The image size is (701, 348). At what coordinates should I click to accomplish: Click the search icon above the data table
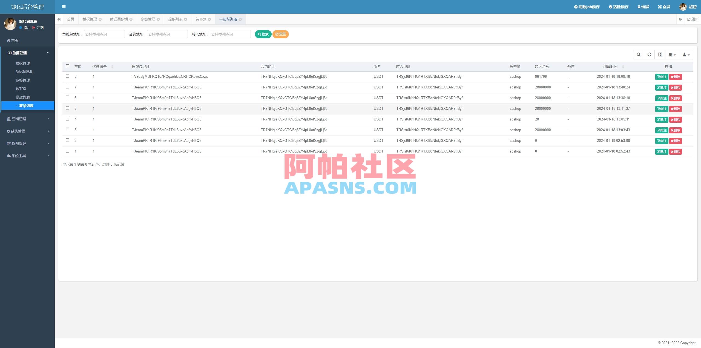[639, 54]
